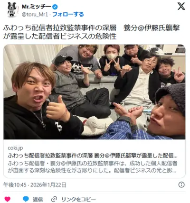The image size is (190, 203).
Task: Click the 2026年1月22日 date text
Action: (x=48, y=185)
